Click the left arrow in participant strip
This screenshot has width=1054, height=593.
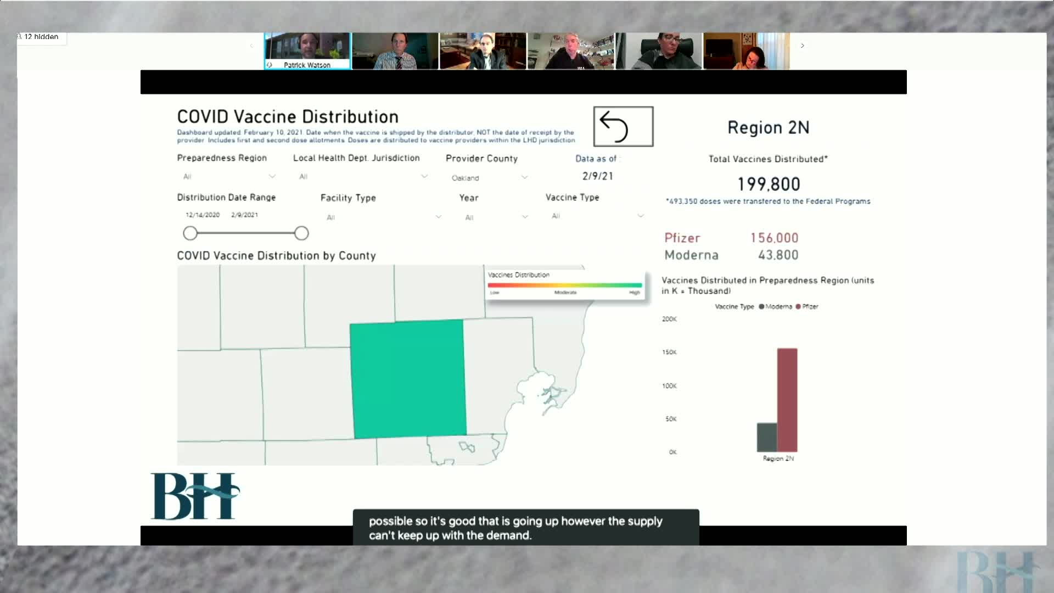[251, 46]
